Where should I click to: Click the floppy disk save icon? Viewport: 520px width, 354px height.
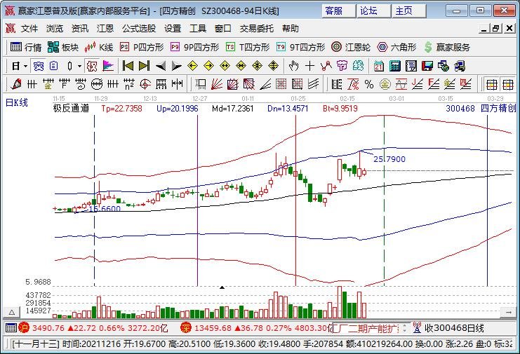coord(427,66)
